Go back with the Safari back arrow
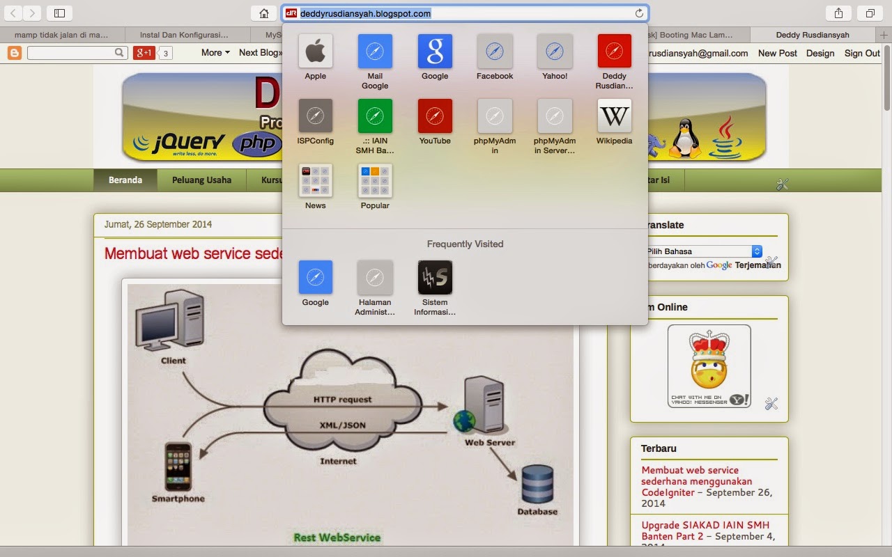 click(13, 13)
